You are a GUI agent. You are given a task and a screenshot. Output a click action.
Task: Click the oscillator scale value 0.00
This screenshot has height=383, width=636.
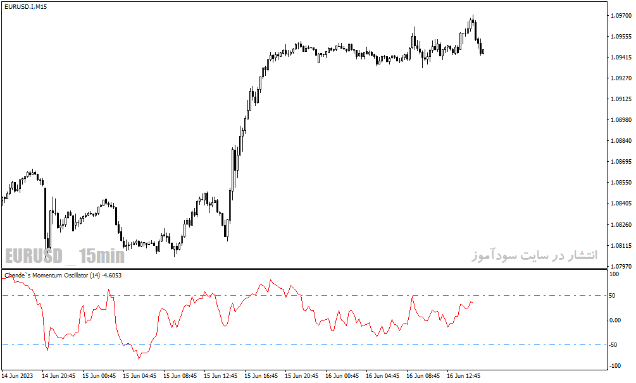pos(615,320)
